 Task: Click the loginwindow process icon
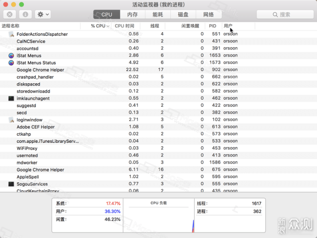pyautogui.click(x=11, y=120)
